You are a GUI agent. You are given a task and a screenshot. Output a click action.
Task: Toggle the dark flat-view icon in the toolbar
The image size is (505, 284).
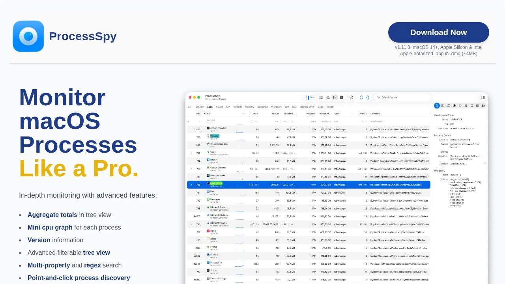point(342,97)
